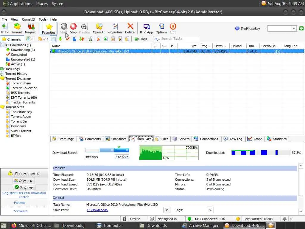Viewport: 305px width, 229px height.
Task: Open the View menu
Action: pyautogui.click(x=14, y=19)
